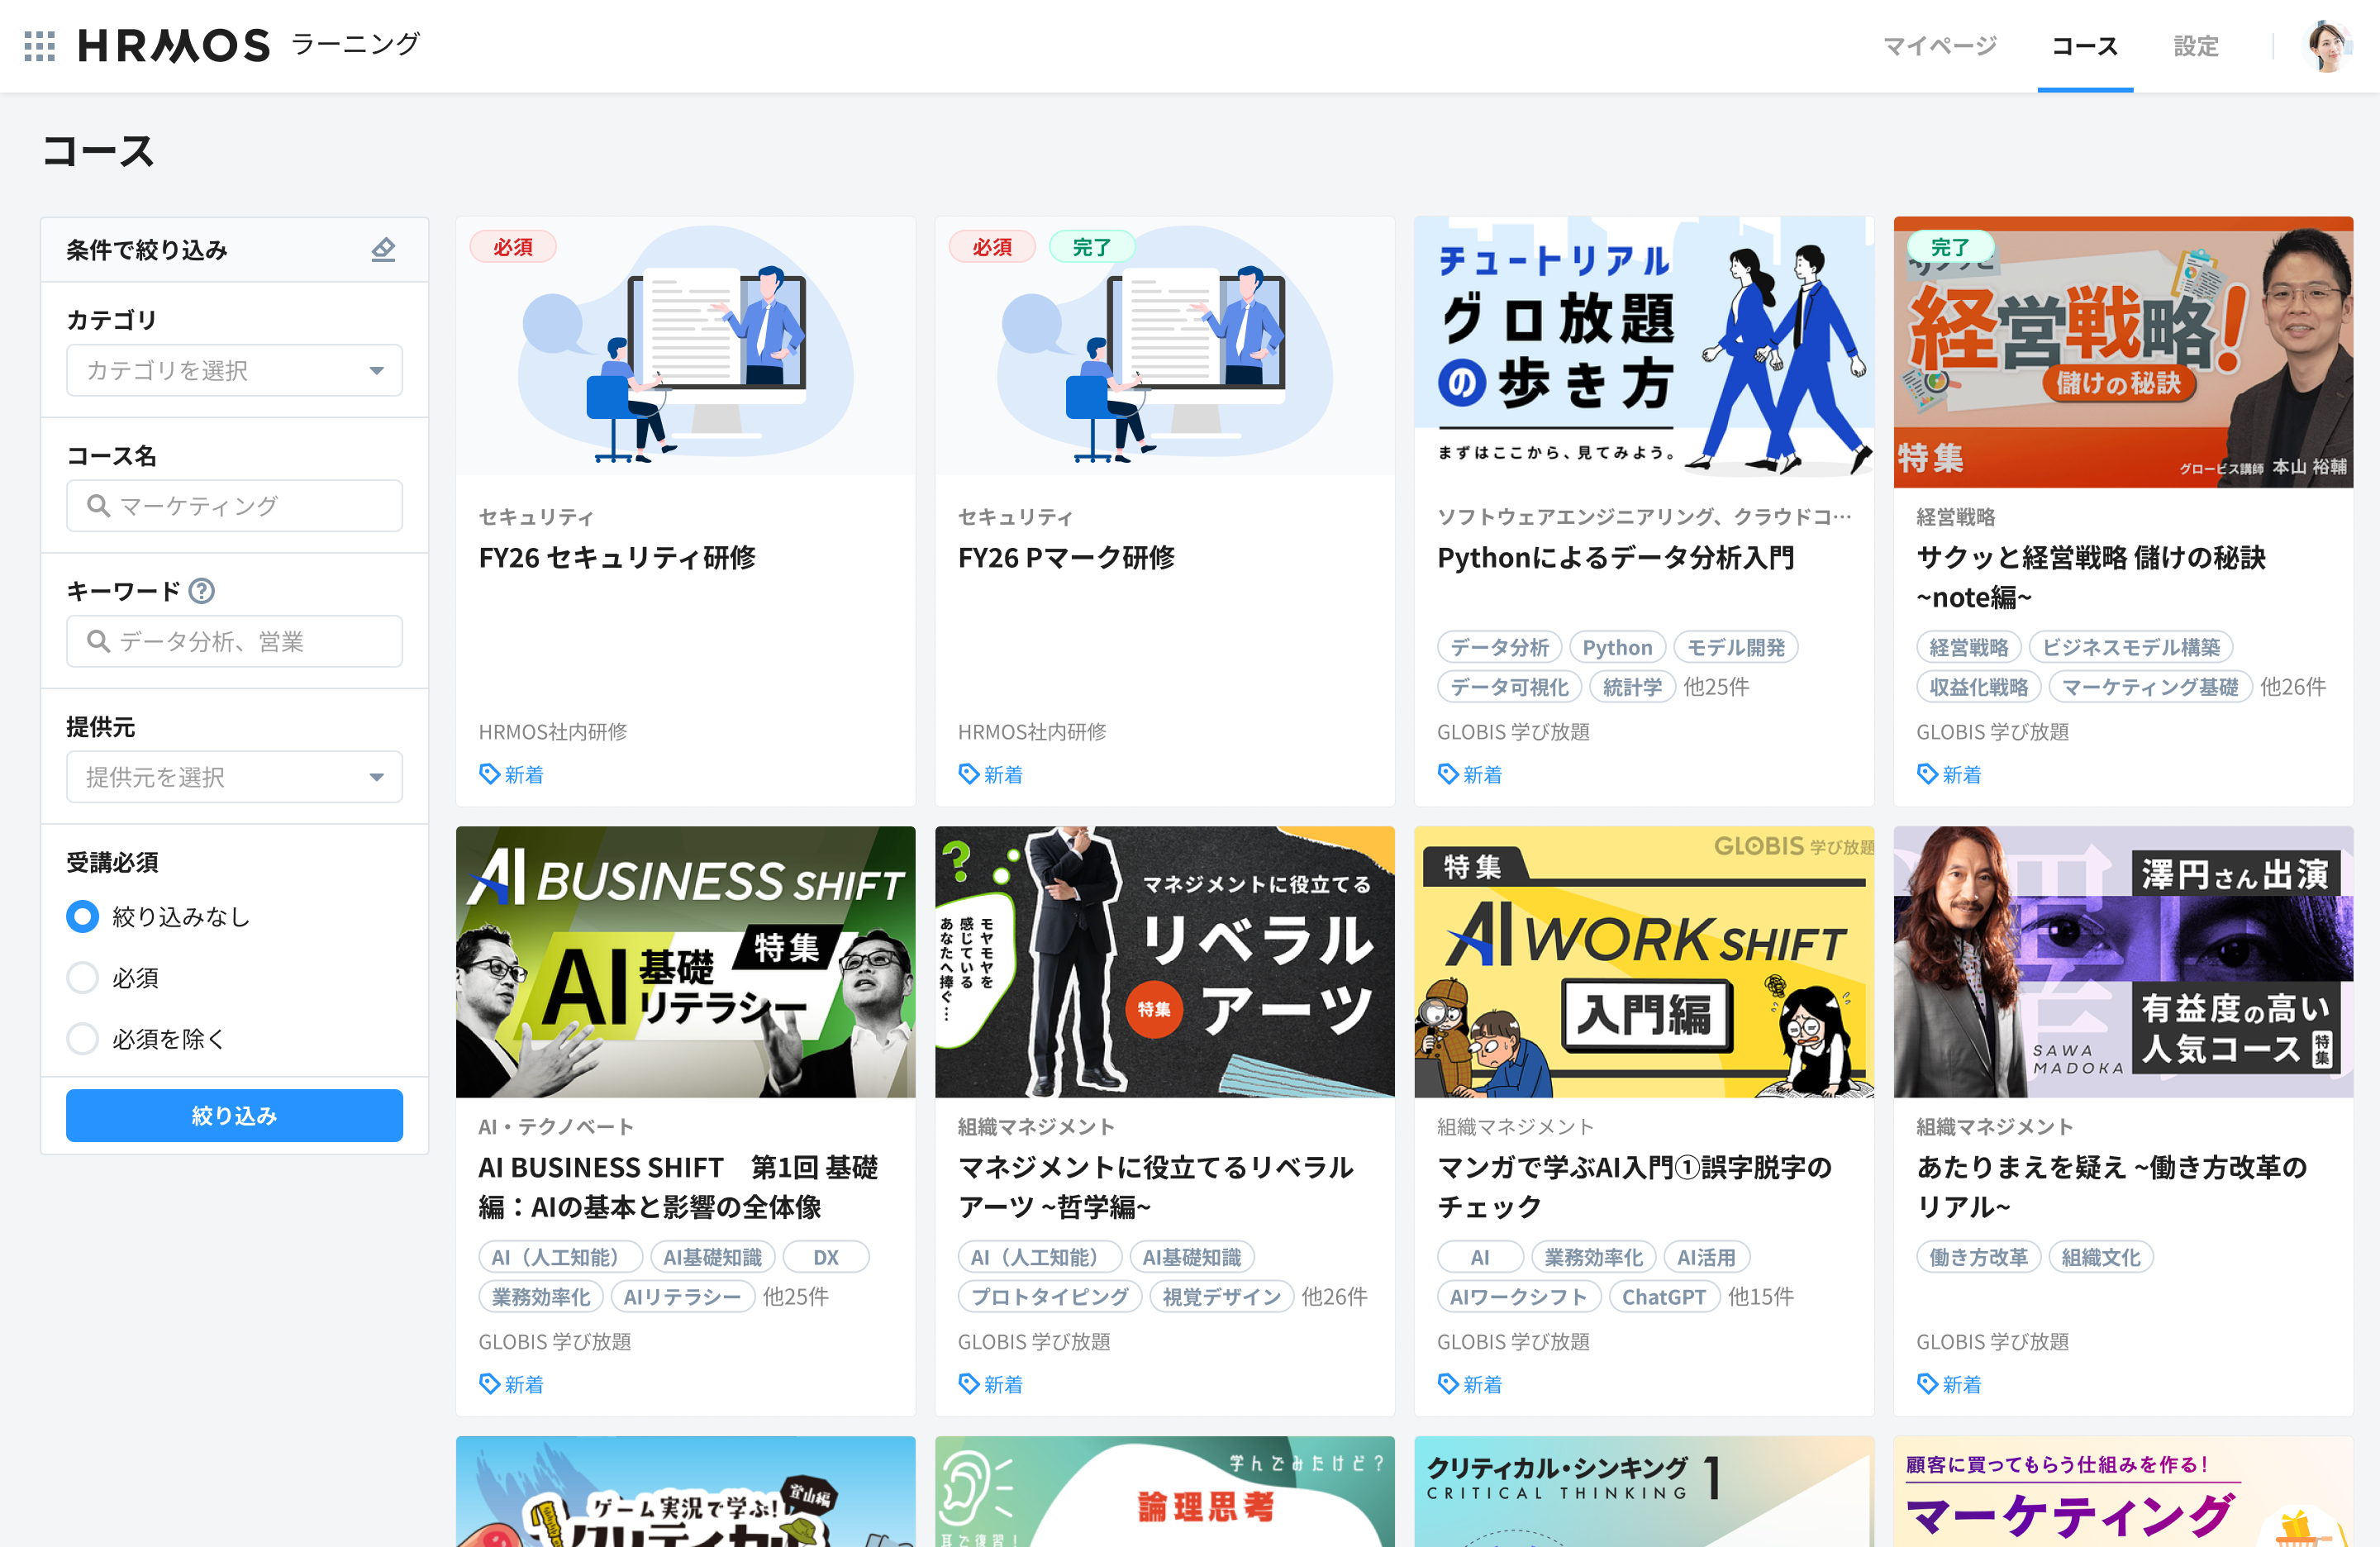Open the apps grid launcher icon
Screen dimensions: 2380x1547
(x=39, y=46)
